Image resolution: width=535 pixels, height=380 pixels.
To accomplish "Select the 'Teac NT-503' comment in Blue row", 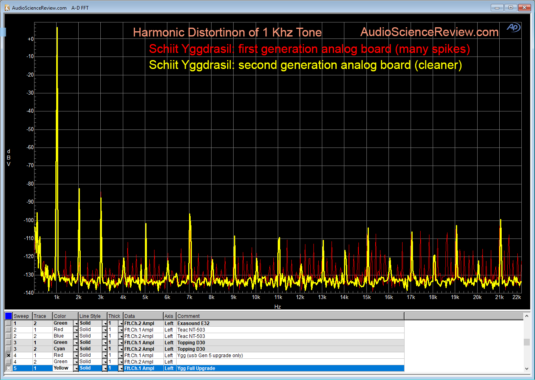I will tap(290, 336).
